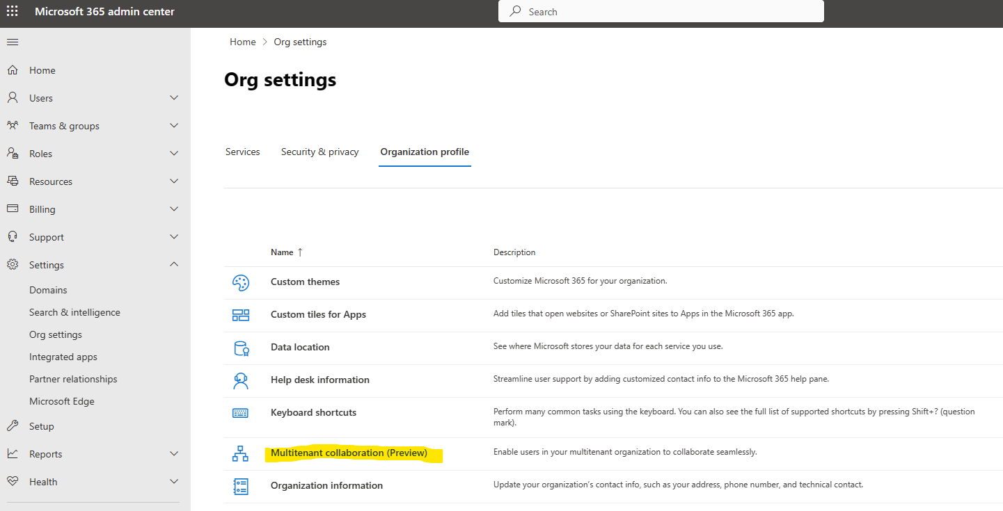Viewport: 1003px width, 511px height.
Task: Click the Setup wrench icon
Action: 13,426
